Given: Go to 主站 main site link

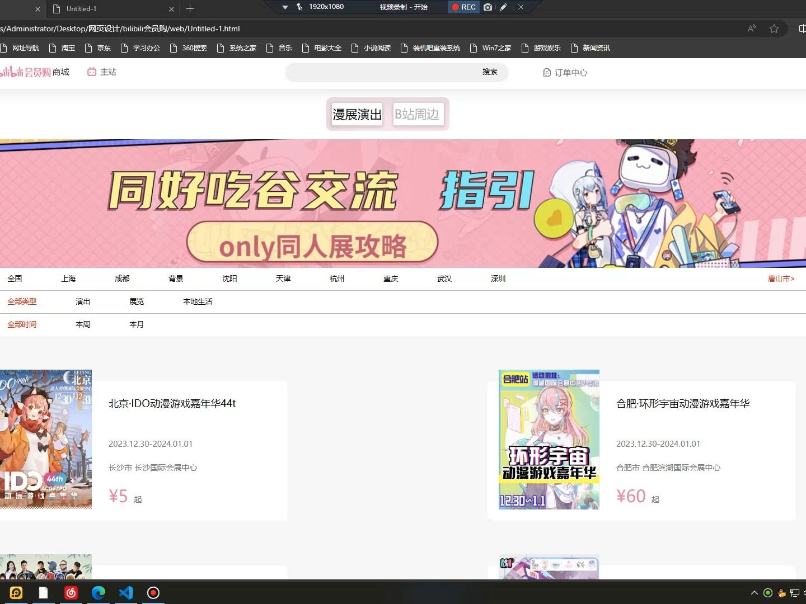Looking at the screenshot, I should 102,72.
